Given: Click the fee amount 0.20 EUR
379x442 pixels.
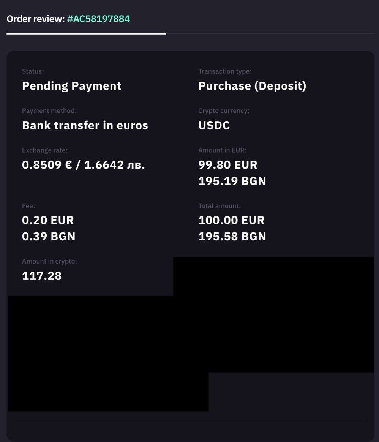Looking at the screenshot, I should tap(48, 220).
